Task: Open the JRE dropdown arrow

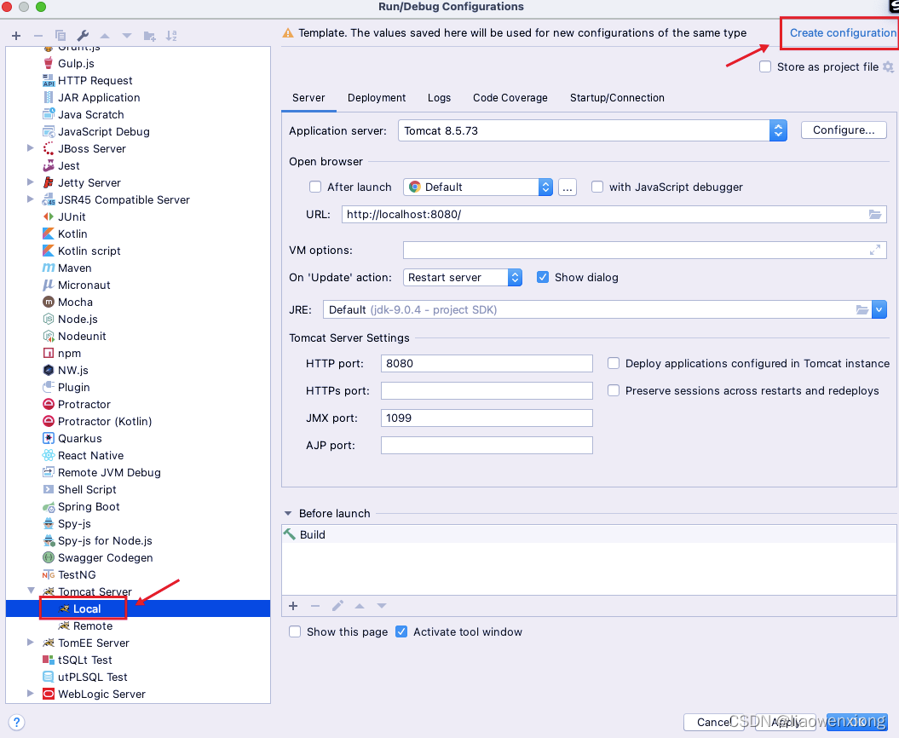Action: tap(879, 309)
